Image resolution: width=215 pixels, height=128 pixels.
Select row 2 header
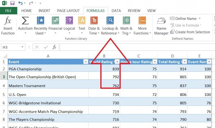coord(4,69)
